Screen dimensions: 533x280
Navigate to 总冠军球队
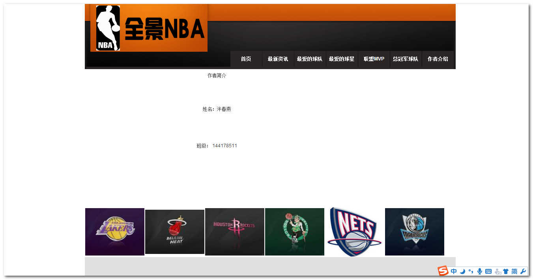pos(406,59)
